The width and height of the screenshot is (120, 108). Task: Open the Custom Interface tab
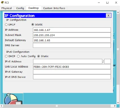(x=54, y=8)
